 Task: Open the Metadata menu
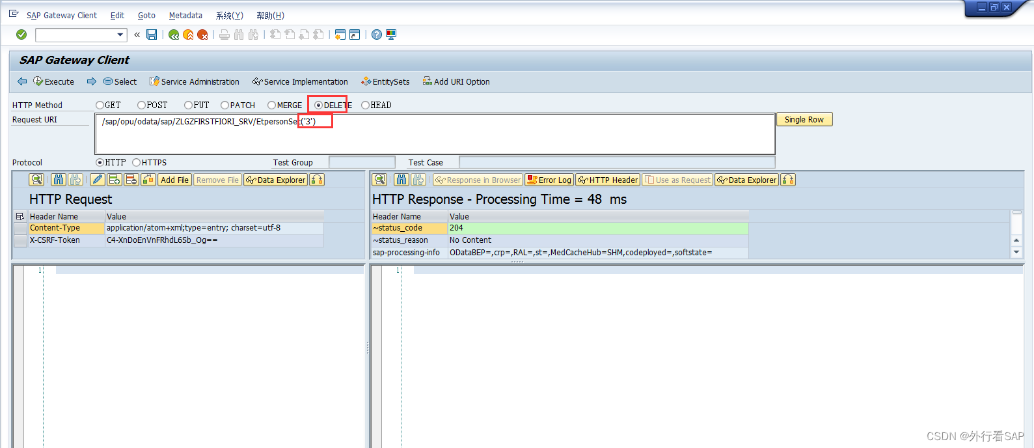coord(185,15)
